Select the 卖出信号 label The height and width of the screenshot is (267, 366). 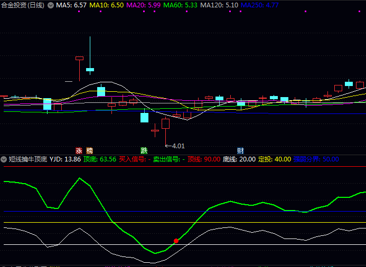[x=169, y=159]
